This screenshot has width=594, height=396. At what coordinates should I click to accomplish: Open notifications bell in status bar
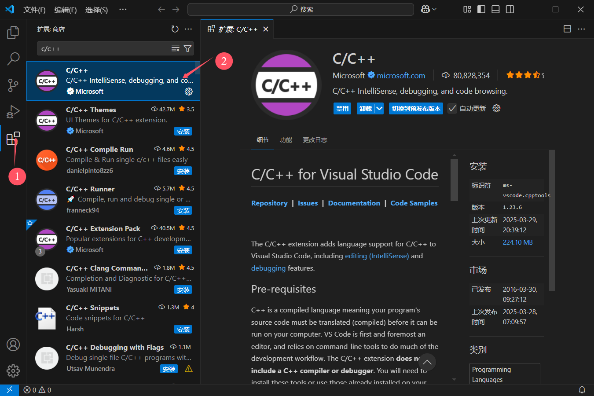point(582,390)
